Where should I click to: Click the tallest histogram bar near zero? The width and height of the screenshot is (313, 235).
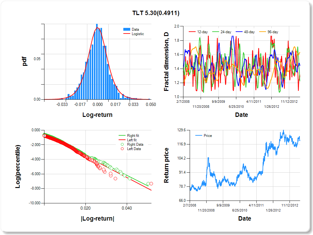tap(97, 61)
